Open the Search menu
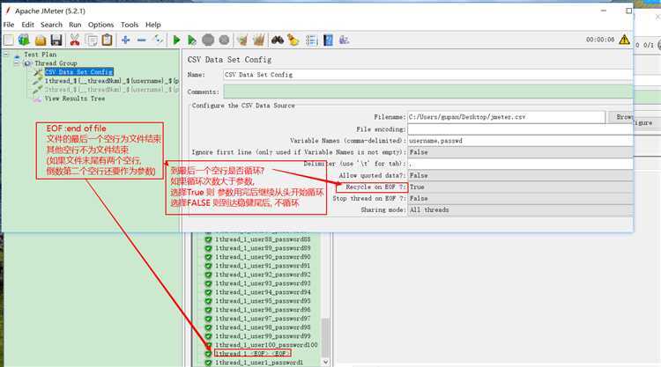 click(51, 25)
